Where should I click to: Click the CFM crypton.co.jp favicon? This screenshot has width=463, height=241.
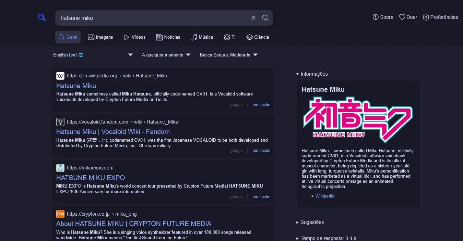tap(60, 214)
